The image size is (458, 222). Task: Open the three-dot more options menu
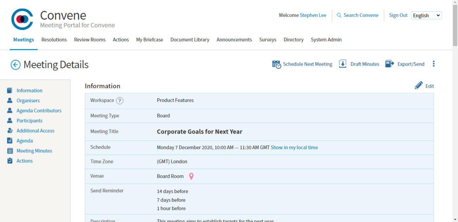(x=433, y=64)
